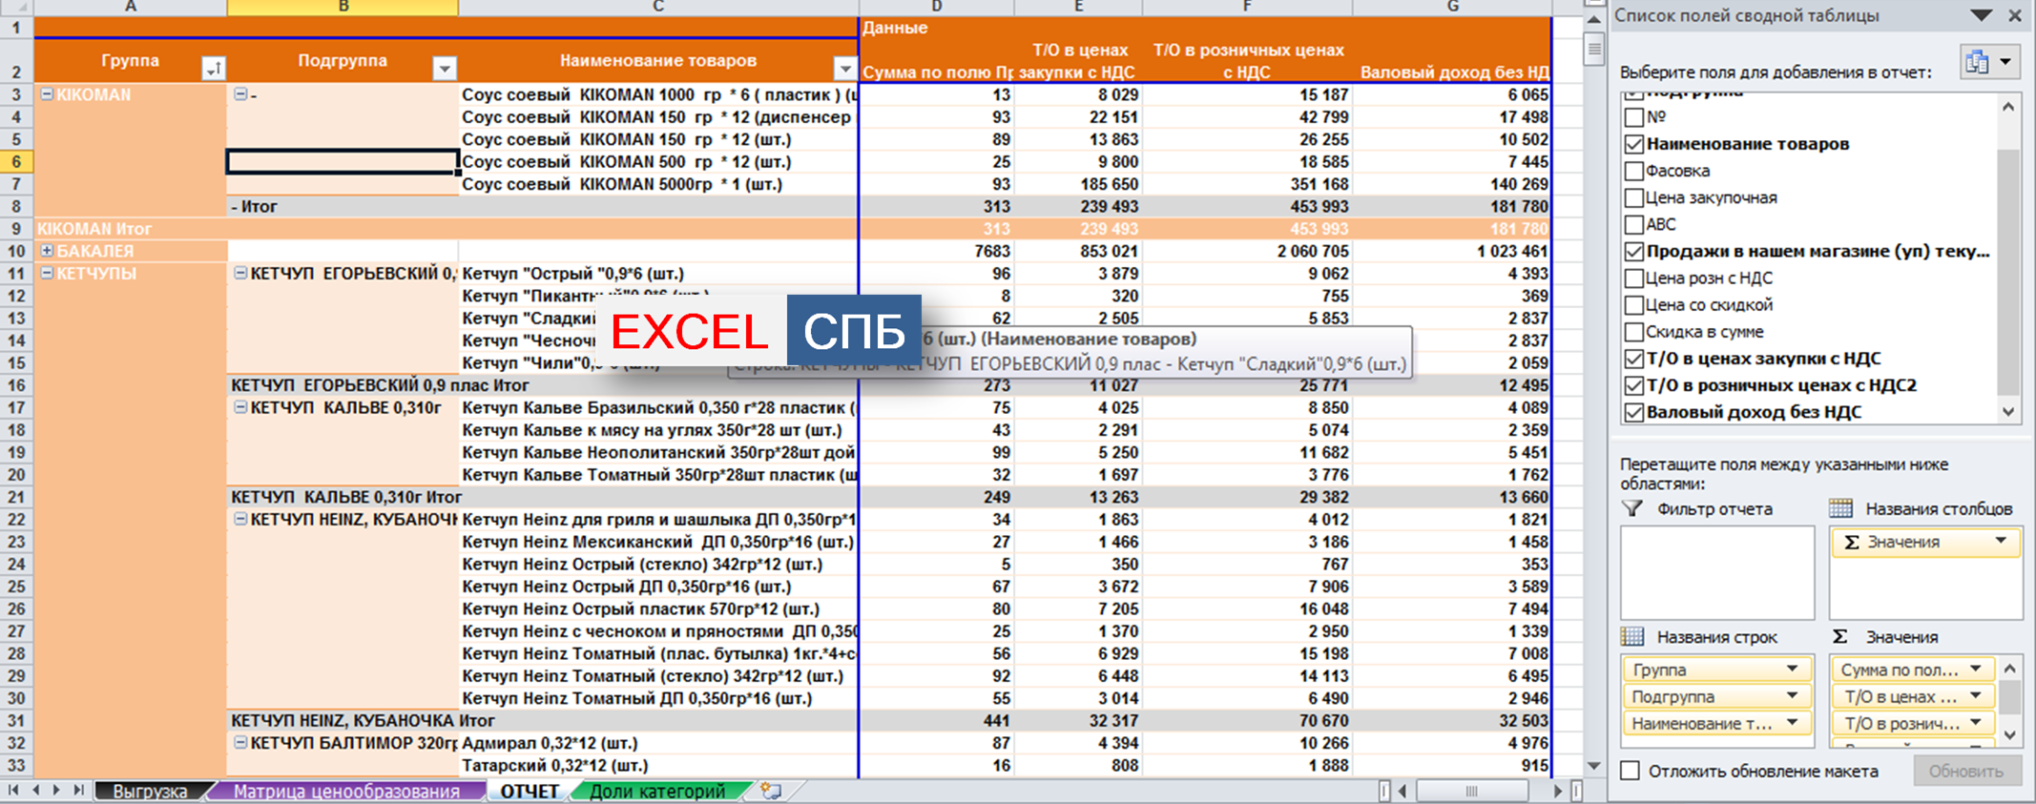The height and width of the screenshot is (804, 2036).
Task: Close the pivot table field list pane
Action: 2015,16
